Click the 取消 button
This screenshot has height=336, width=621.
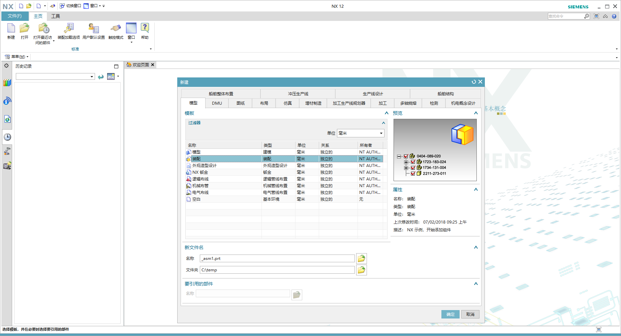pos(470,314)
